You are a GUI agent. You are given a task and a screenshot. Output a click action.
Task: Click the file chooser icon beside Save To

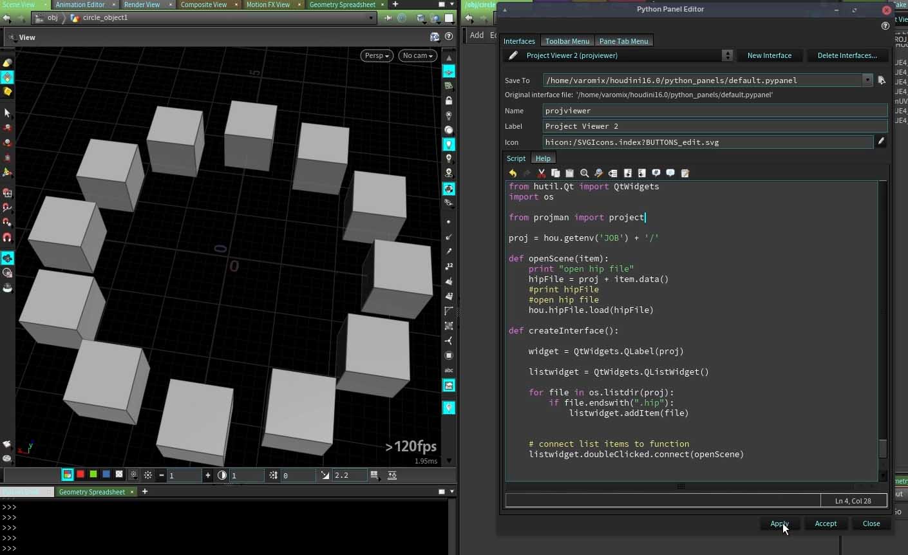[881, 80]
